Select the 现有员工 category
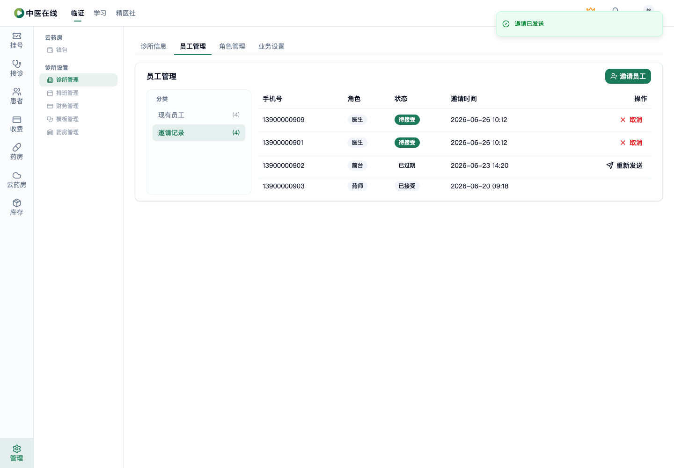 tap(199, 115)
